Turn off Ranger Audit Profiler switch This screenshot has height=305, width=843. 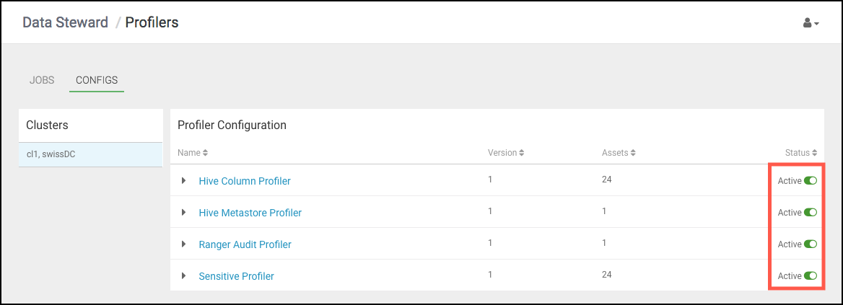tap(811, 244)
